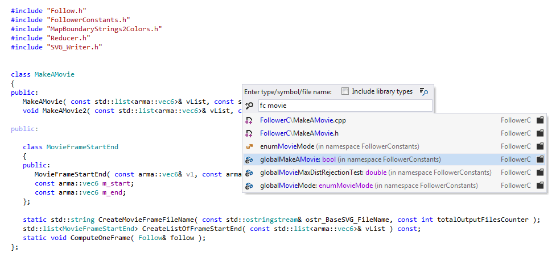Click the "Reducer.h" include string
This screenshot has width=560, height=261.
pyautogui.click(x=68, y=38)
